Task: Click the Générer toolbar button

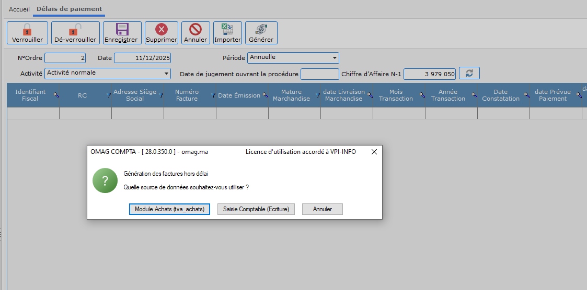Action: (261, 33)
